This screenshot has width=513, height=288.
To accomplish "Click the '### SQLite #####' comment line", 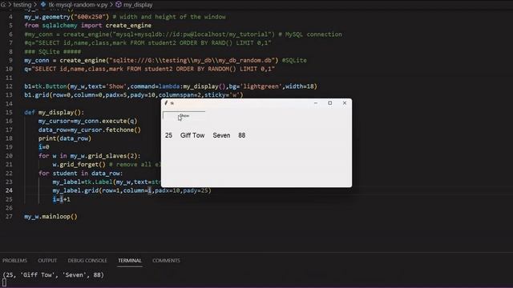I will (52, 51).
